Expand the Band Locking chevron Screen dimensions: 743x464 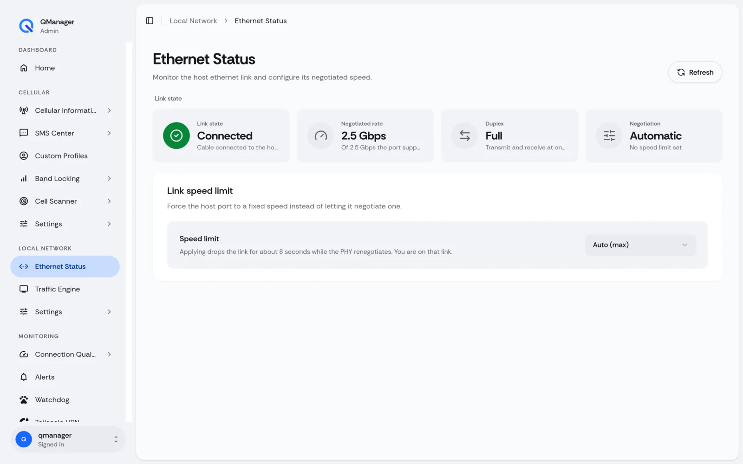[110, 179]
